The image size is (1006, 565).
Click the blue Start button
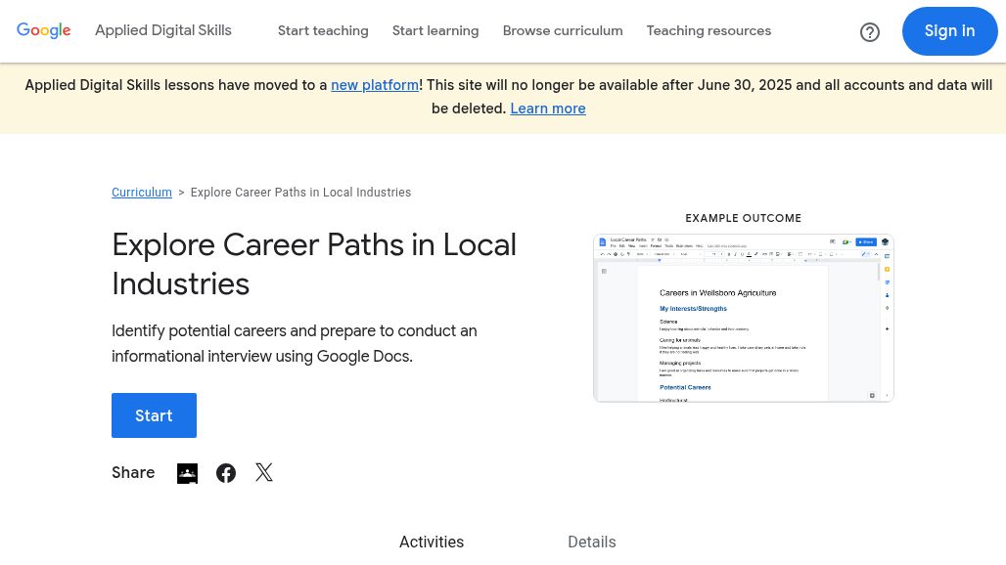[x=154, y=415]
